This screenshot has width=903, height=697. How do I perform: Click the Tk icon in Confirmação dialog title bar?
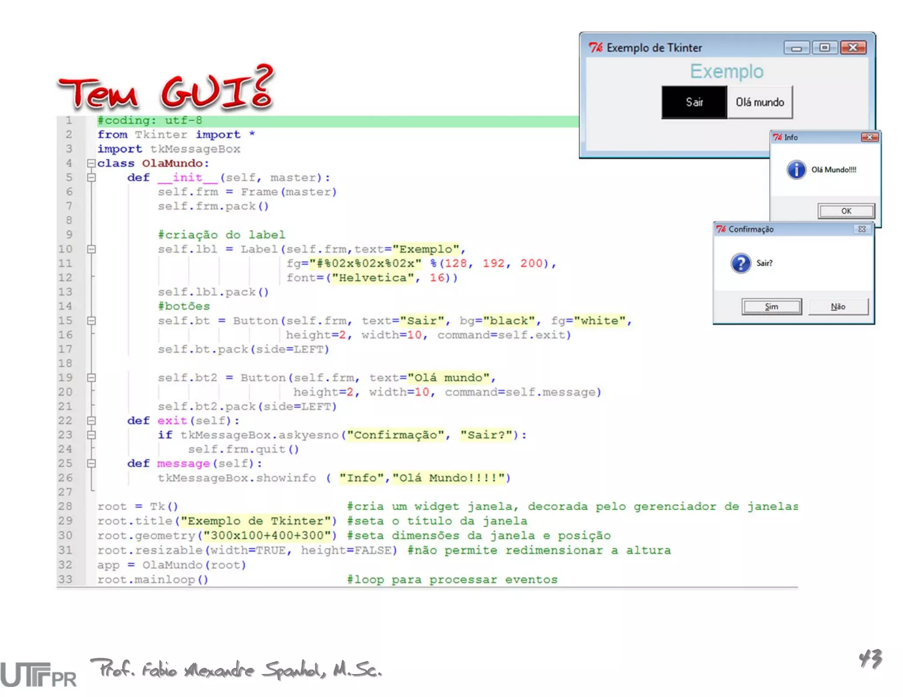pyautogui.click(x=721, y=229)
